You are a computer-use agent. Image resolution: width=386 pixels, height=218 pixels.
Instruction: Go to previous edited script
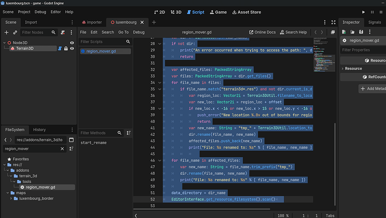tap(316, 32)
